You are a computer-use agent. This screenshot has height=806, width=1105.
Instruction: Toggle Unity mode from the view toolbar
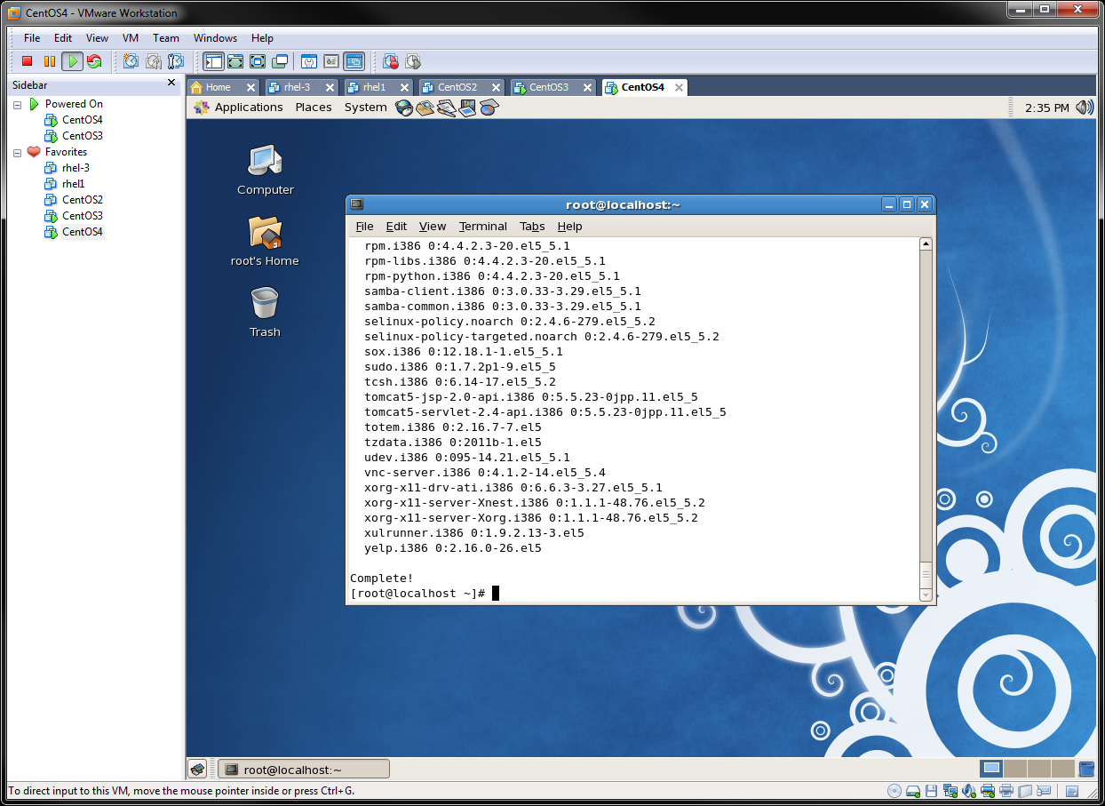(279, 61)
